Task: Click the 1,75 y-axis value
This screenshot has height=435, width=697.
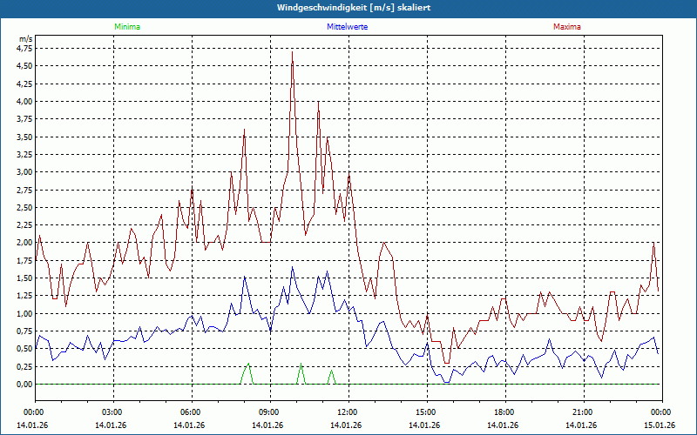Action: pyautogui.click(x=25, y=260)
